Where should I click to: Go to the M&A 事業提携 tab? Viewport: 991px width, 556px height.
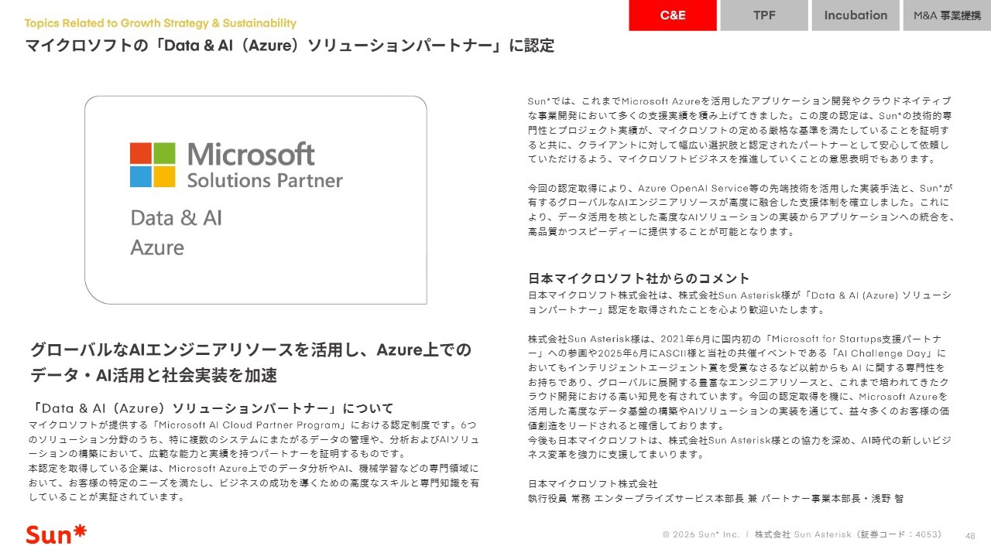(x=946, y=15)
